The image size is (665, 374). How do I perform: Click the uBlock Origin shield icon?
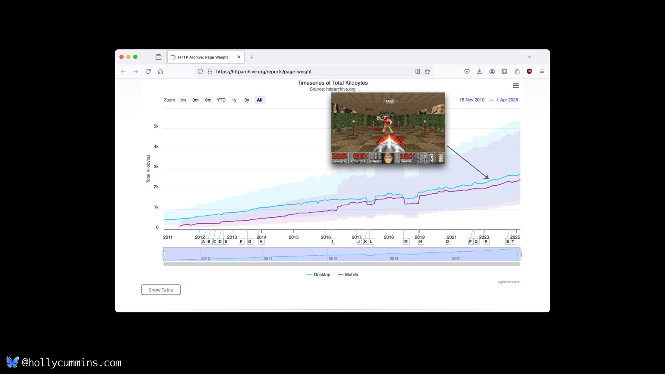point(529,71)
